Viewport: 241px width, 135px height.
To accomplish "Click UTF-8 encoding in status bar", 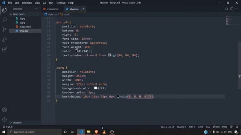I will pos(192,127).
